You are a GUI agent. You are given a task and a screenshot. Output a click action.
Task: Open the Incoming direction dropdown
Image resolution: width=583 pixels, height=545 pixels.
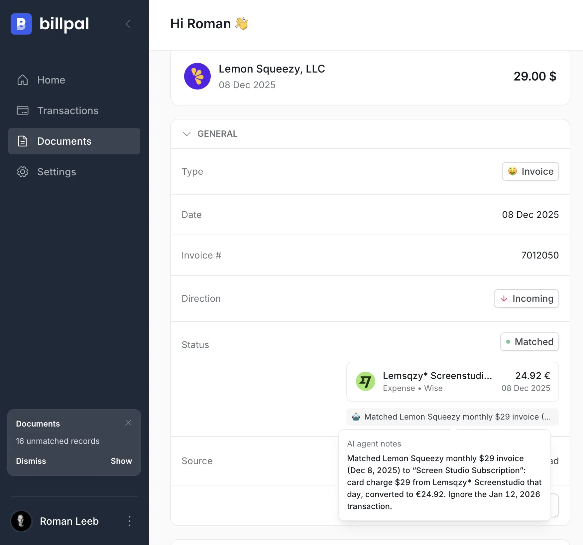(526, 298)
